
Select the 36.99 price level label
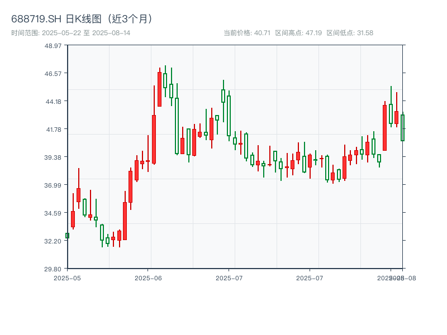point(53,185)
